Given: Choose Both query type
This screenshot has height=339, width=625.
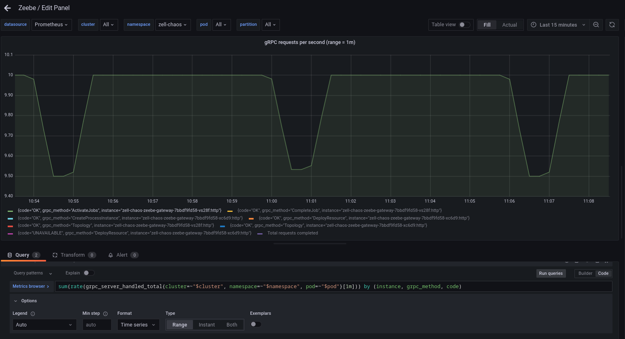Looking at the screenshot, I should (x=232, y=325).
